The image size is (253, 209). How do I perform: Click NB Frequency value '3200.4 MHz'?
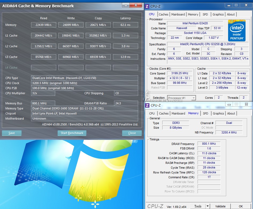(229, 132)
